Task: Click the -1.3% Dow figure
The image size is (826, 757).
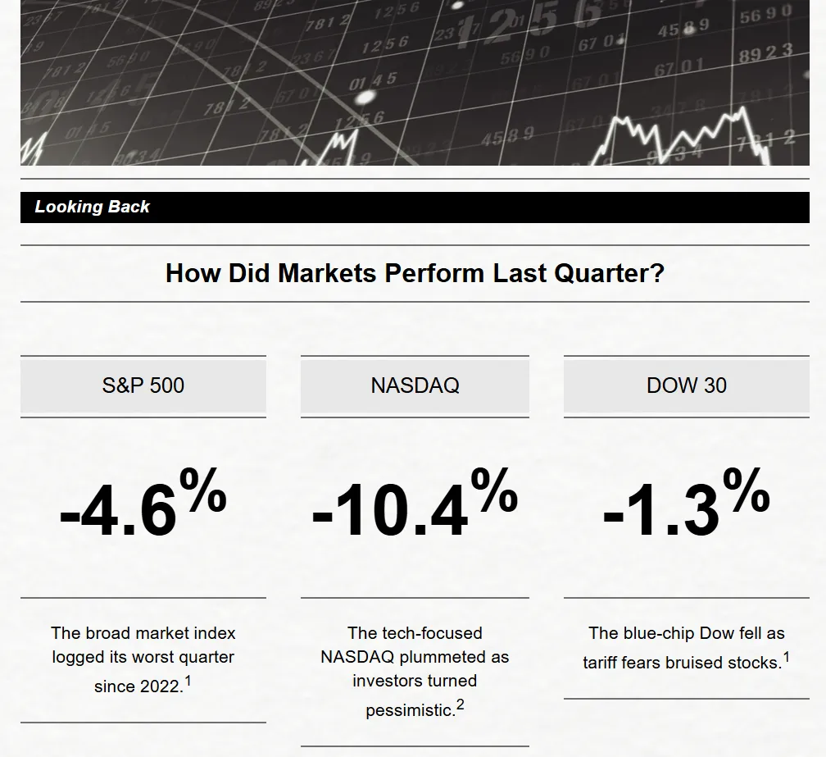Action: (x=687, y=504)
